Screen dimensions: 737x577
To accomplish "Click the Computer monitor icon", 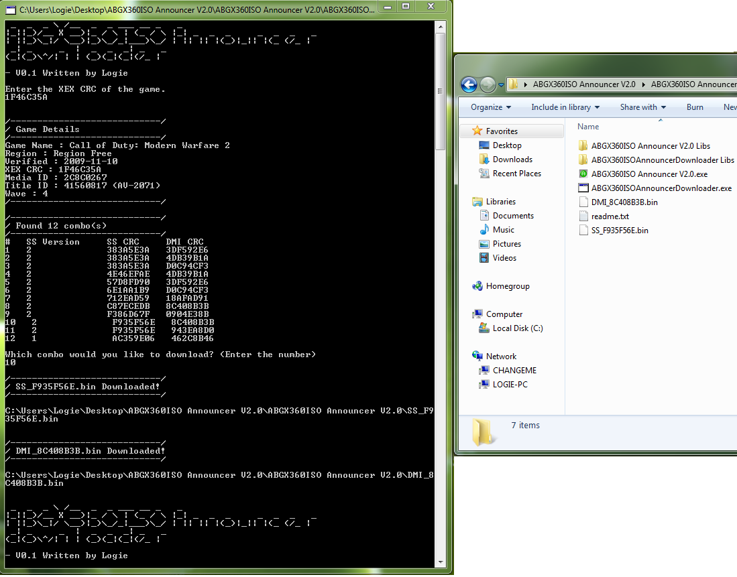I will (x=477, y=314).
